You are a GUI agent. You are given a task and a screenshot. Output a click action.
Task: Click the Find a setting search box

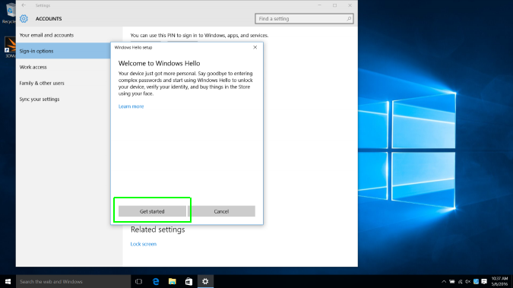(x=304, y=19)
